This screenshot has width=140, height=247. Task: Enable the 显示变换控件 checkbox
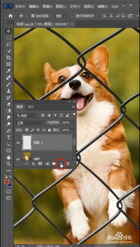coord(73,16)
